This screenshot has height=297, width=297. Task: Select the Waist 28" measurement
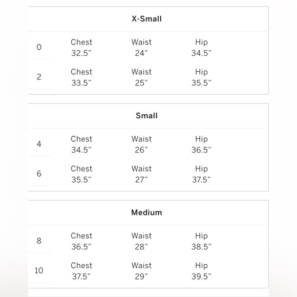pyautogui.click(x=141, y=241)
